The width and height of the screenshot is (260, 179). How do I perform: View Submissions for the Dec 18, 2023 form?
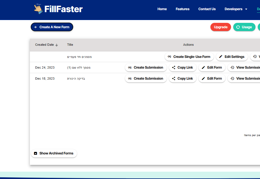(244, 78)
